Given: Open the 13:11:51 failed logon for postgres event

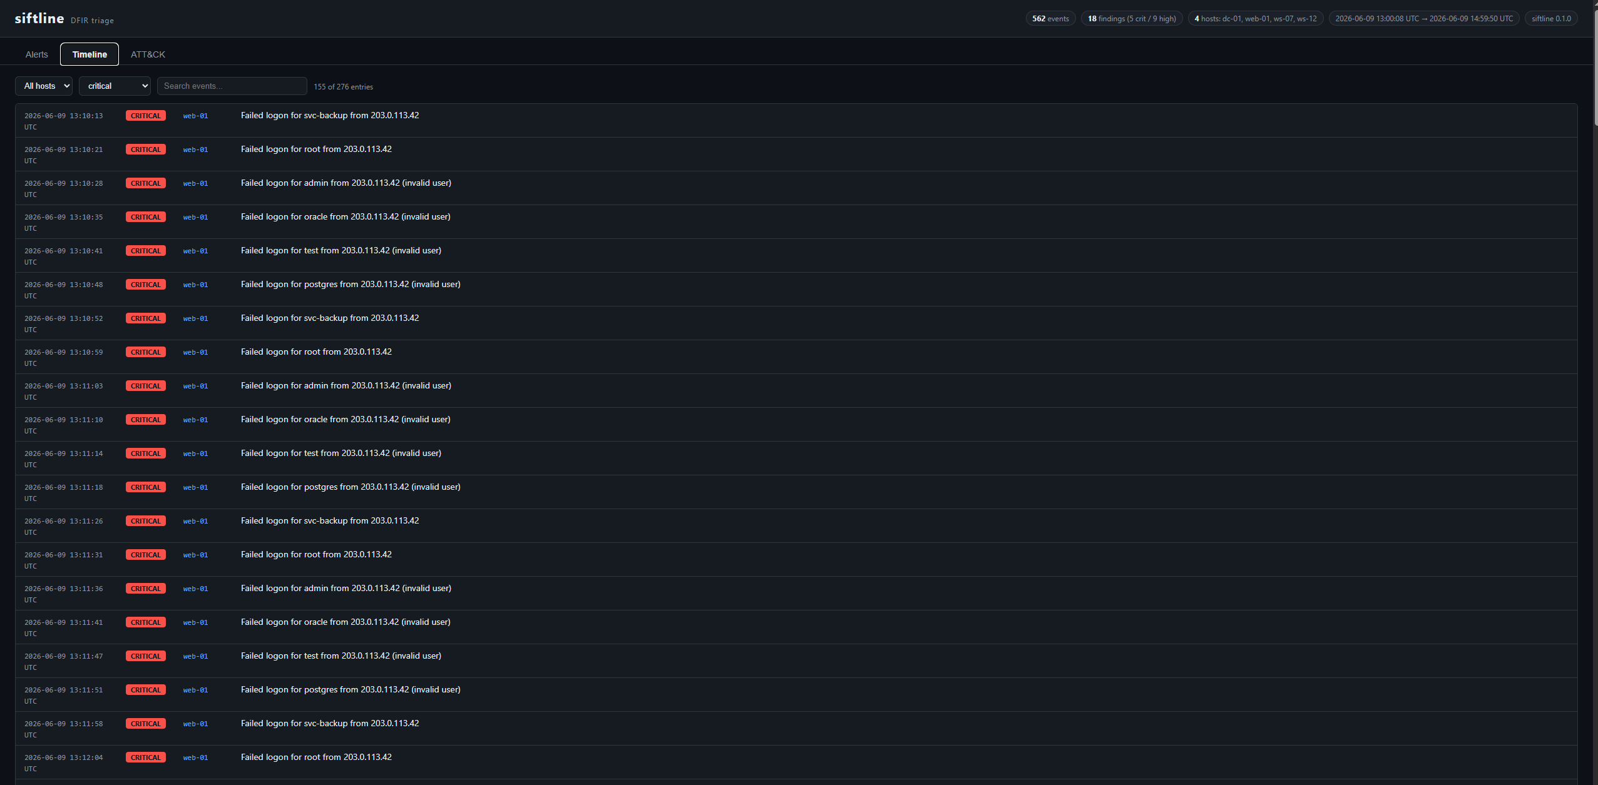Looking at the screenshot, I should pyautogui.click(x=796, y=695).
